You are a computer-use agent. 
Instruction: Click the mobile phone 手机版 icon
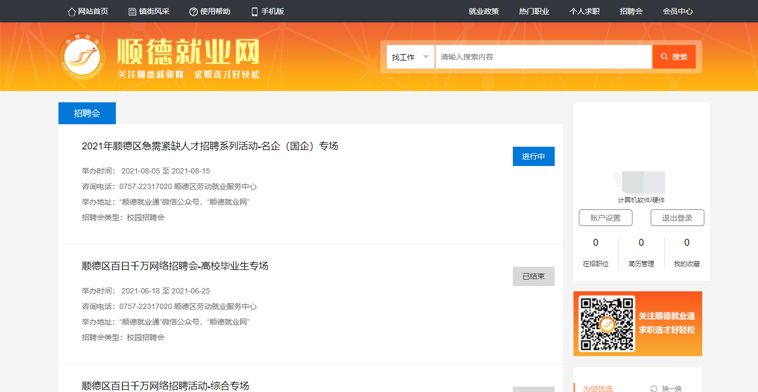(255, 12)
